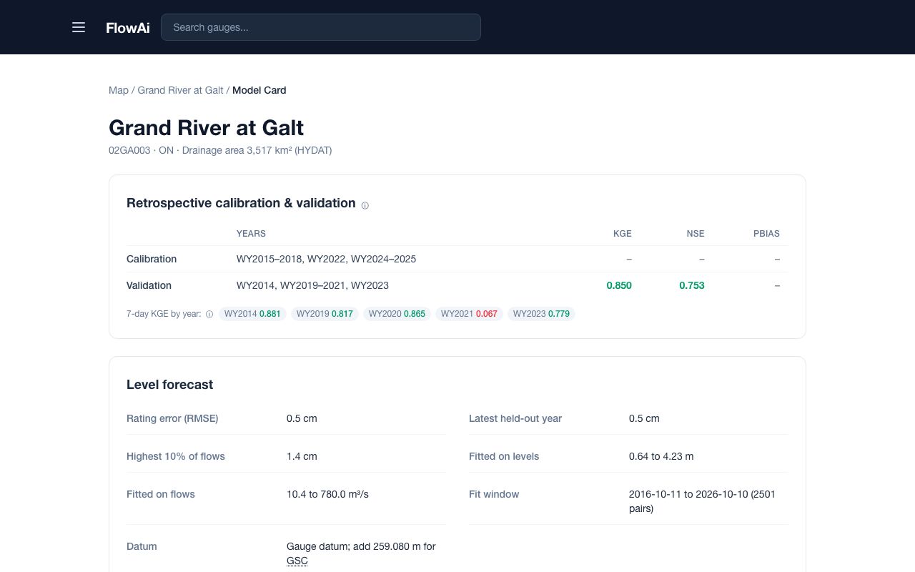The height and width of the screenshot is (572, 915).
Task: Click calibration years WY2015–2018, WY2022, WY2024–2025
Action: coord(326,259)
